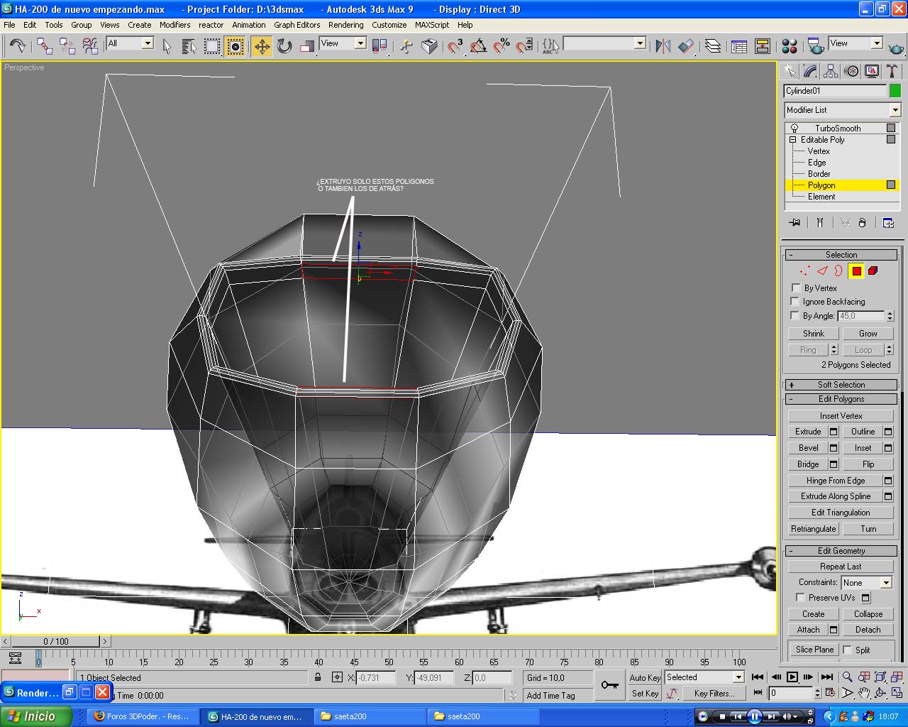Click the time slider showing 0 / 100
Screen dimensions: 908x727
56,641
